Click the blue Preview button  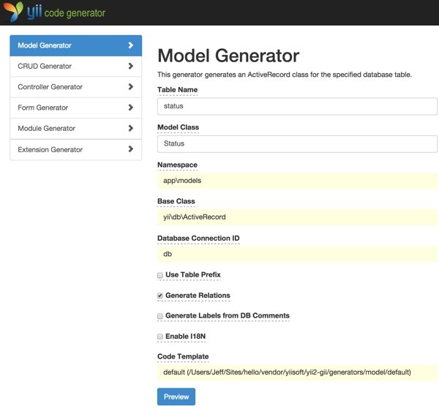click(x=176, y=397)
